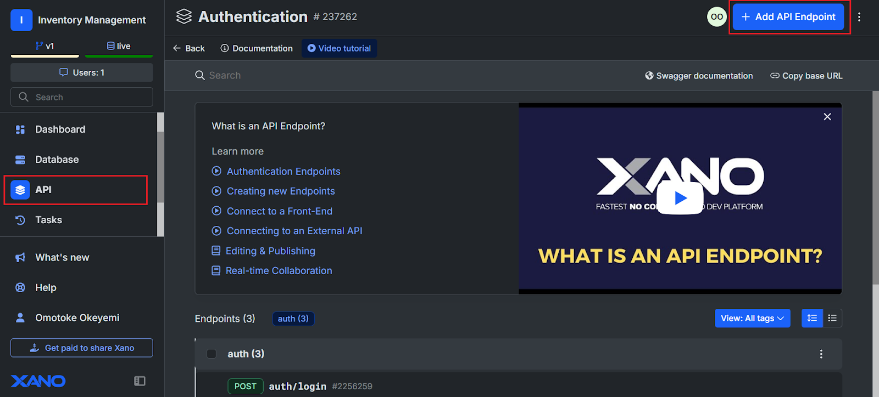The image size is (879, 397).
Task: Open Swagger documentation
Action: click(x=699, y=76)
